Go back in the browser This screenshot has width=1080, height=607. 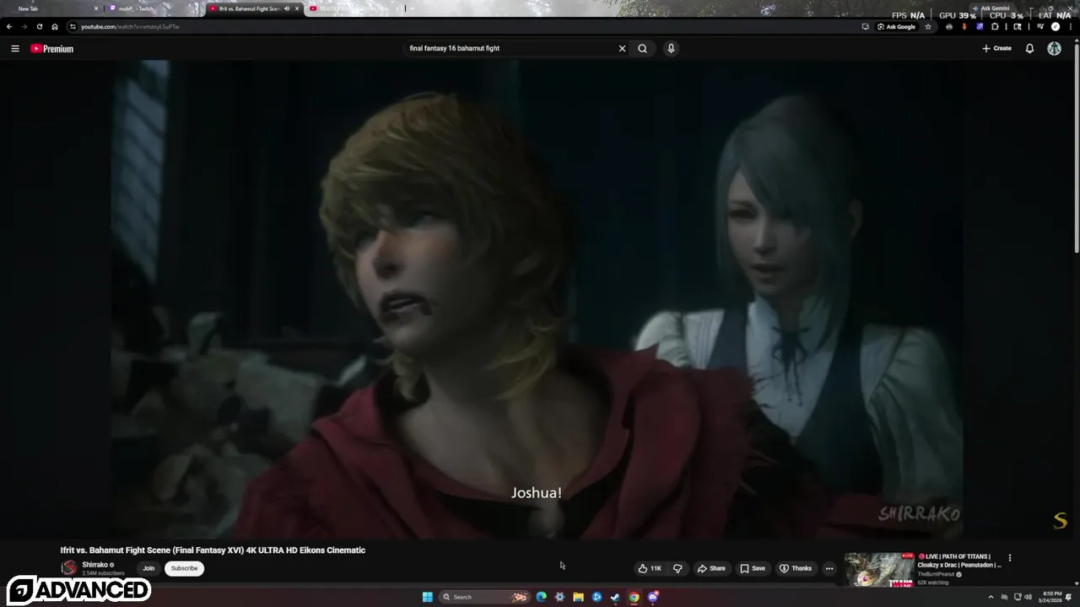coord(9,26)
